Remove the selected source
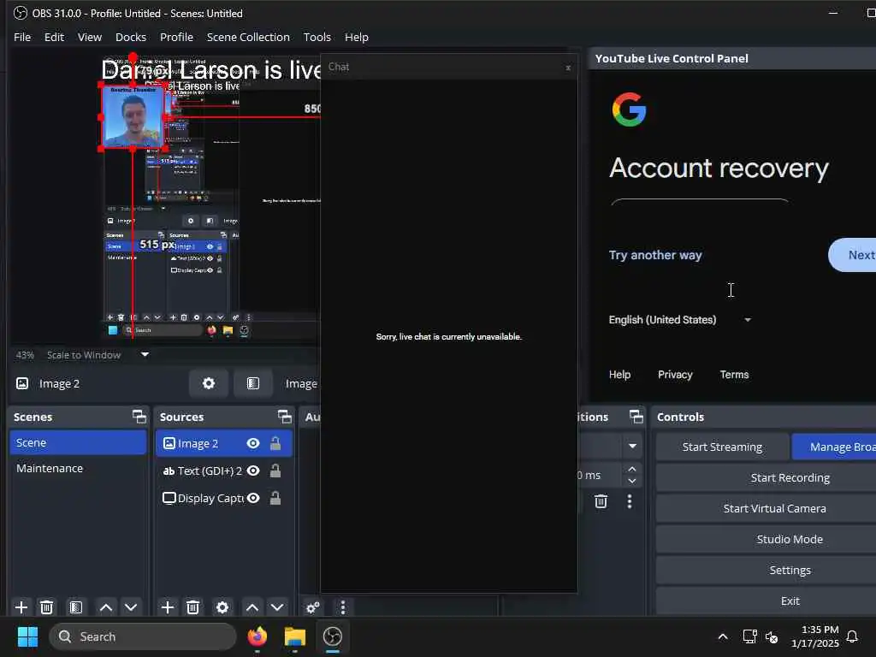This screenshot has height=657, width=876. pyautogui.click(x=192, y=607)
